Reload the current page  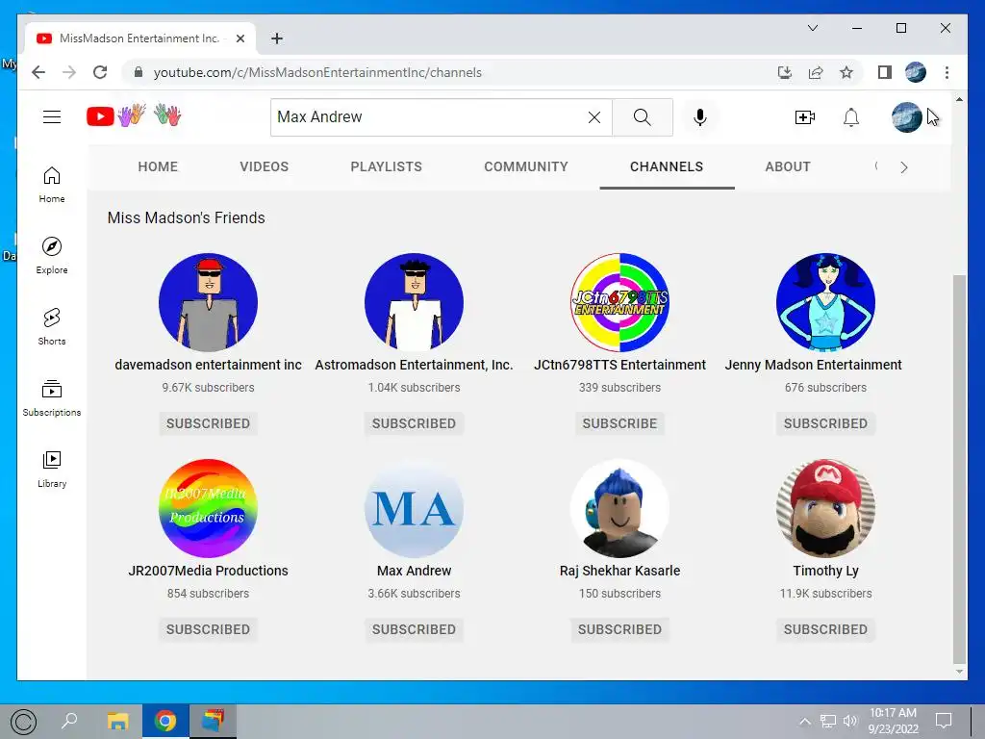click(x=100, y=72)
